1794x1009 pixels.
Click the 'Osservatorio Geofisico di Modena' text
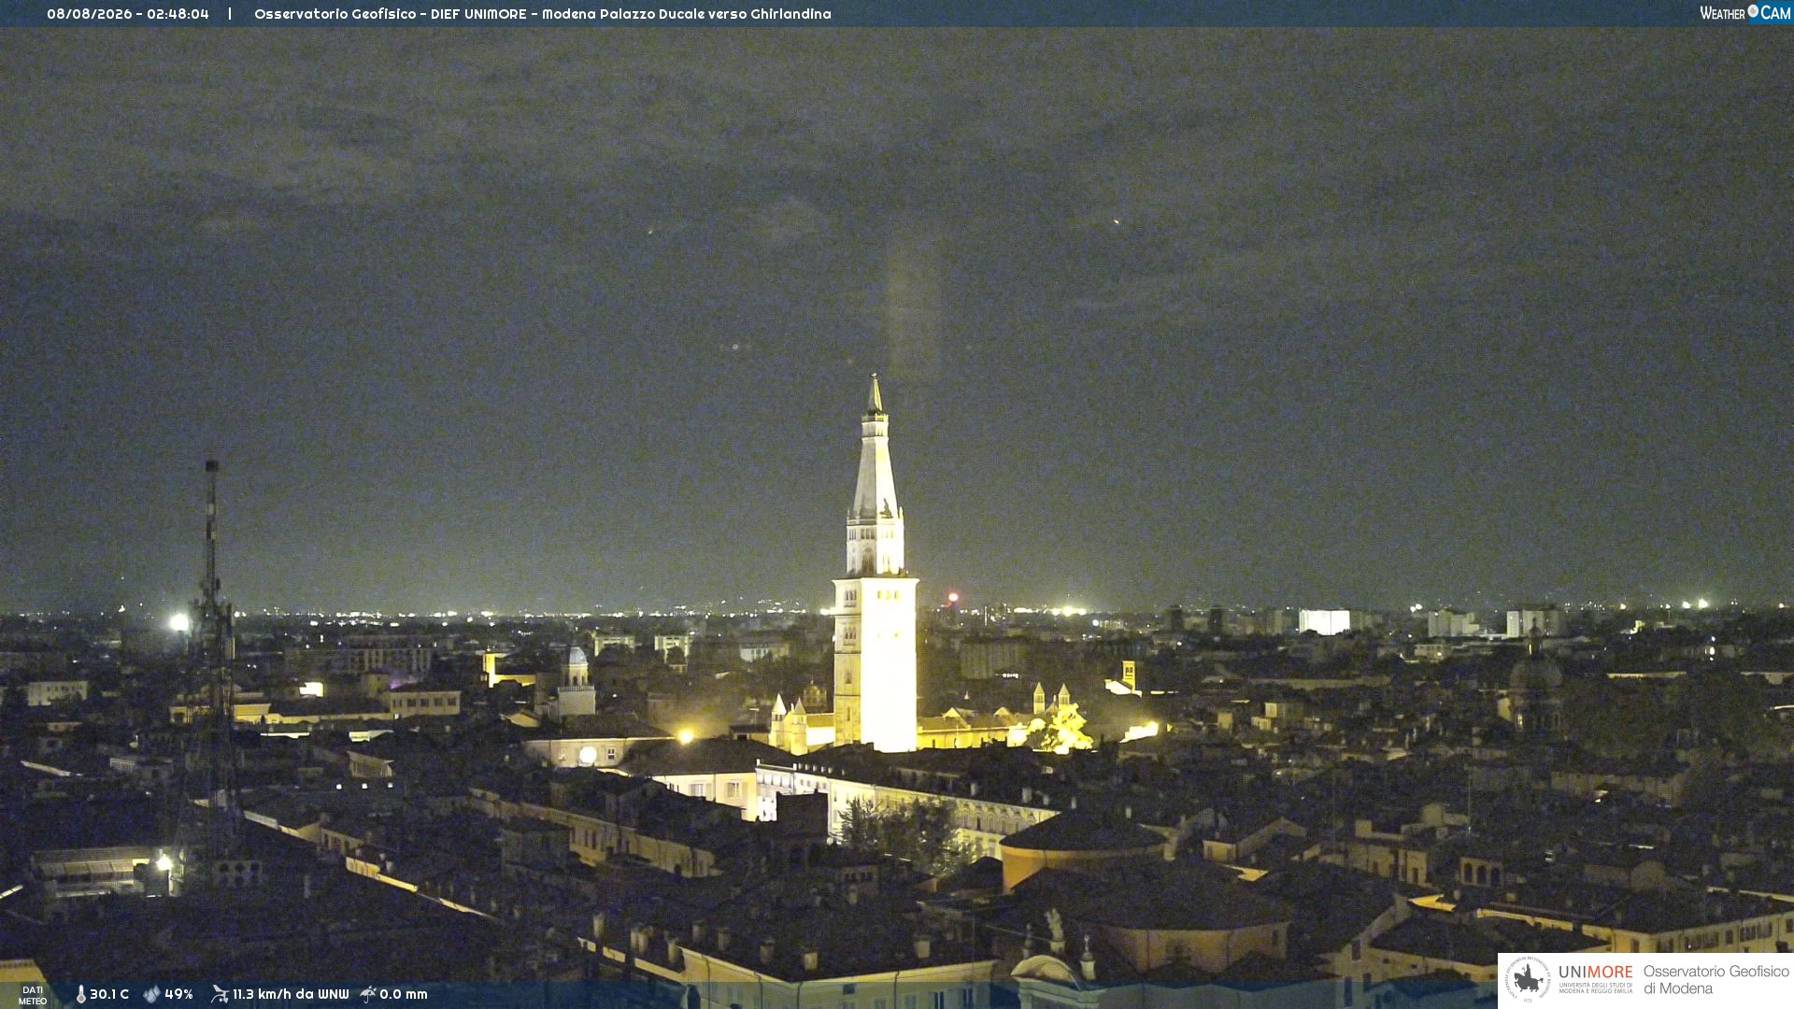point(1716,980)
